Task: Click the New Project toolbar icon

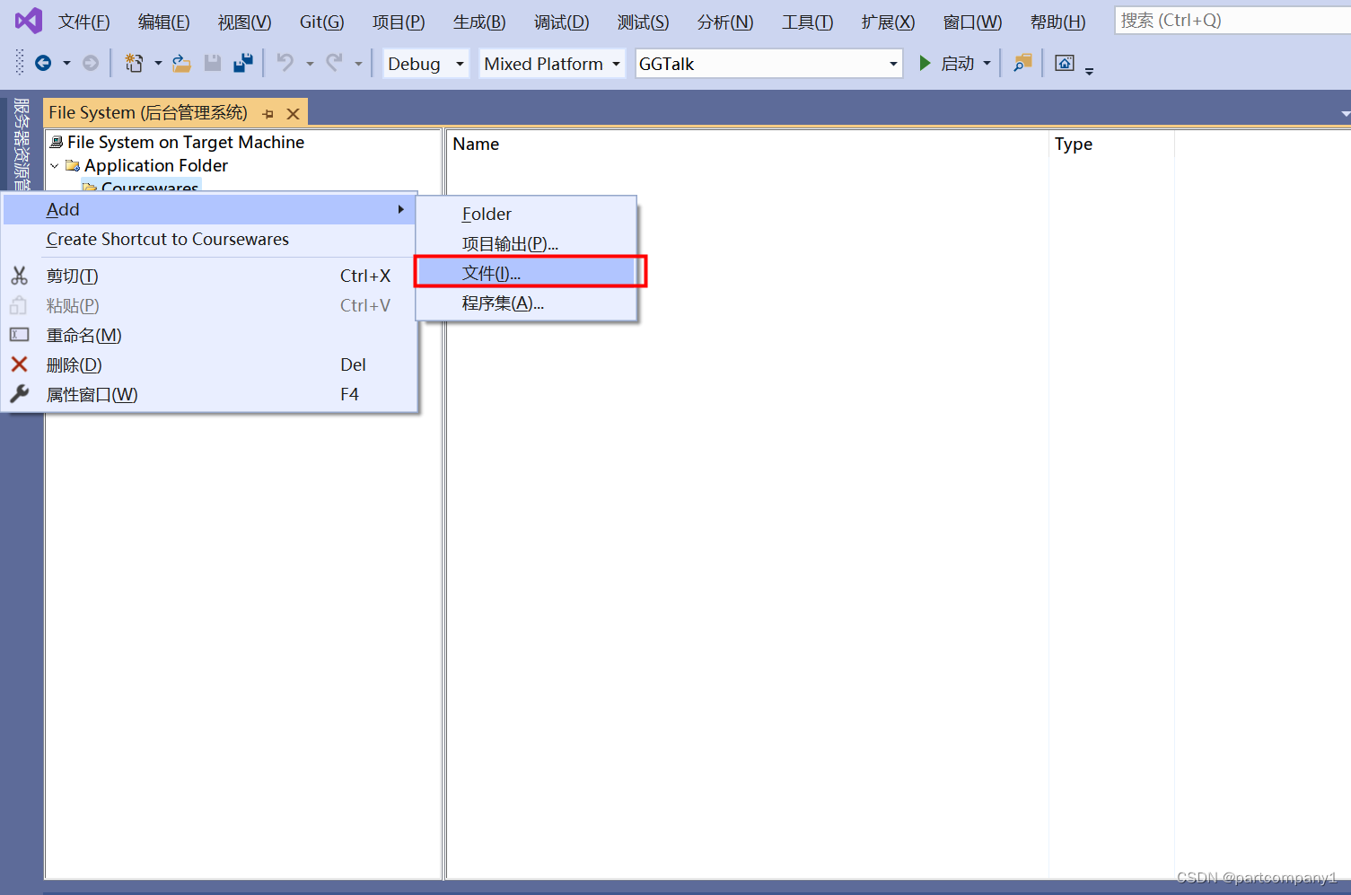Action: pyautogui.click(x=134, y=63)
